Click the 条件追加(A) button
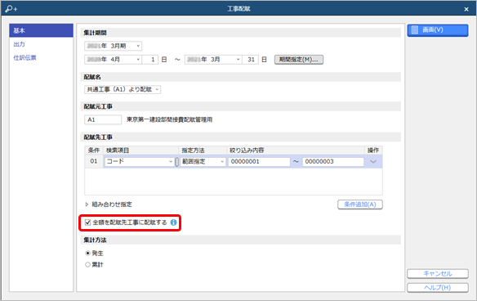Image resolution: width=477 pixels, height=301 pixels. tap(360, 204)
